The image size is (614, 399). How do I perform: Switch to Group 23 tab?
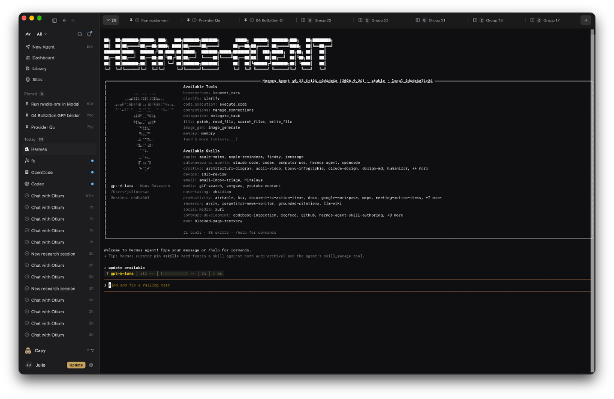click(x=319, y=20)
